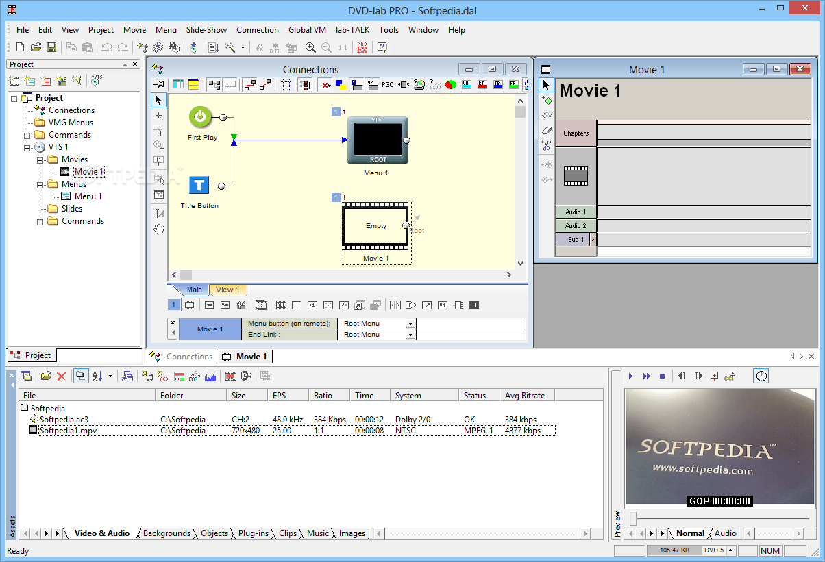Click the PGC icon on the Connections toolbar
Image resolution: width=825 pixels, height=562 pixels.
(387, 85)
